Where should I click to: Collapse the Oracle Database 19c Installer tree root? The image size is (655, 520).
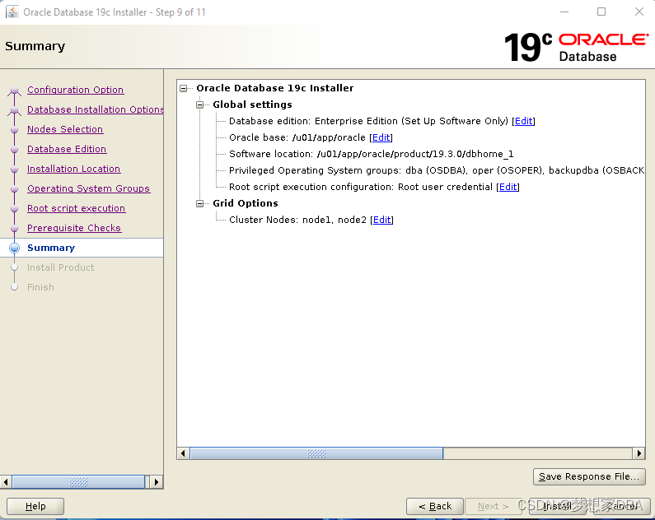coord(184,88)
